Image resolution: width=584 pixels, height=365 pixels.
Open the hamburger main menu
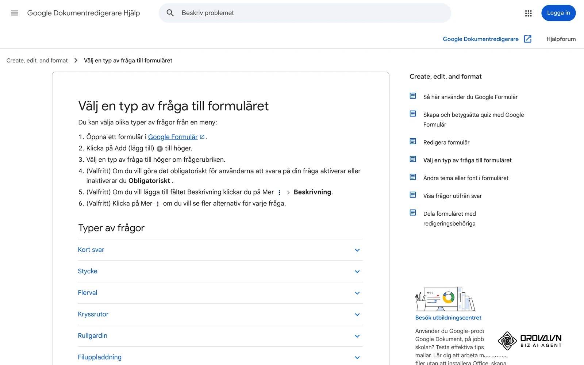click(15, 13)
